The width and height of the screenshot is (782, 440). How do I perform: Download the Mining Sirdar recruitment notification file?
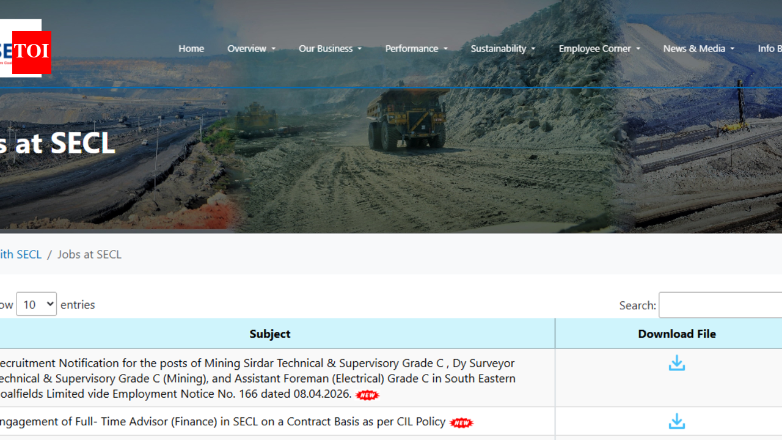[676, 363]
